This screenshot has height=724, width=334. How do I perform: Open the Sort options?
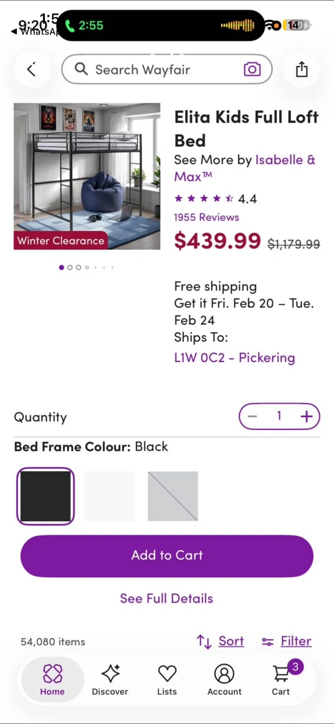(x=220, y=641)
